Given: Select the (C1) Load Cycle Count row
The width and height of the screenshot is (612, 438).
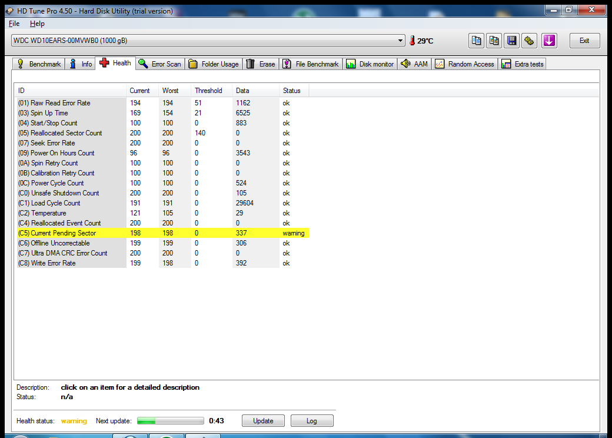Looking at the screenshot, I should [162, 203].
